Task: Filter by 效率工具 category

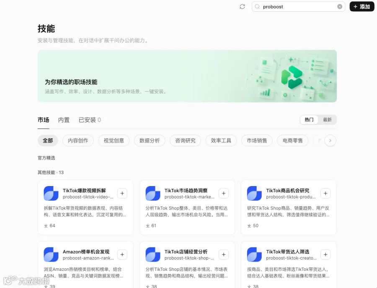Action: coord(221,140)
